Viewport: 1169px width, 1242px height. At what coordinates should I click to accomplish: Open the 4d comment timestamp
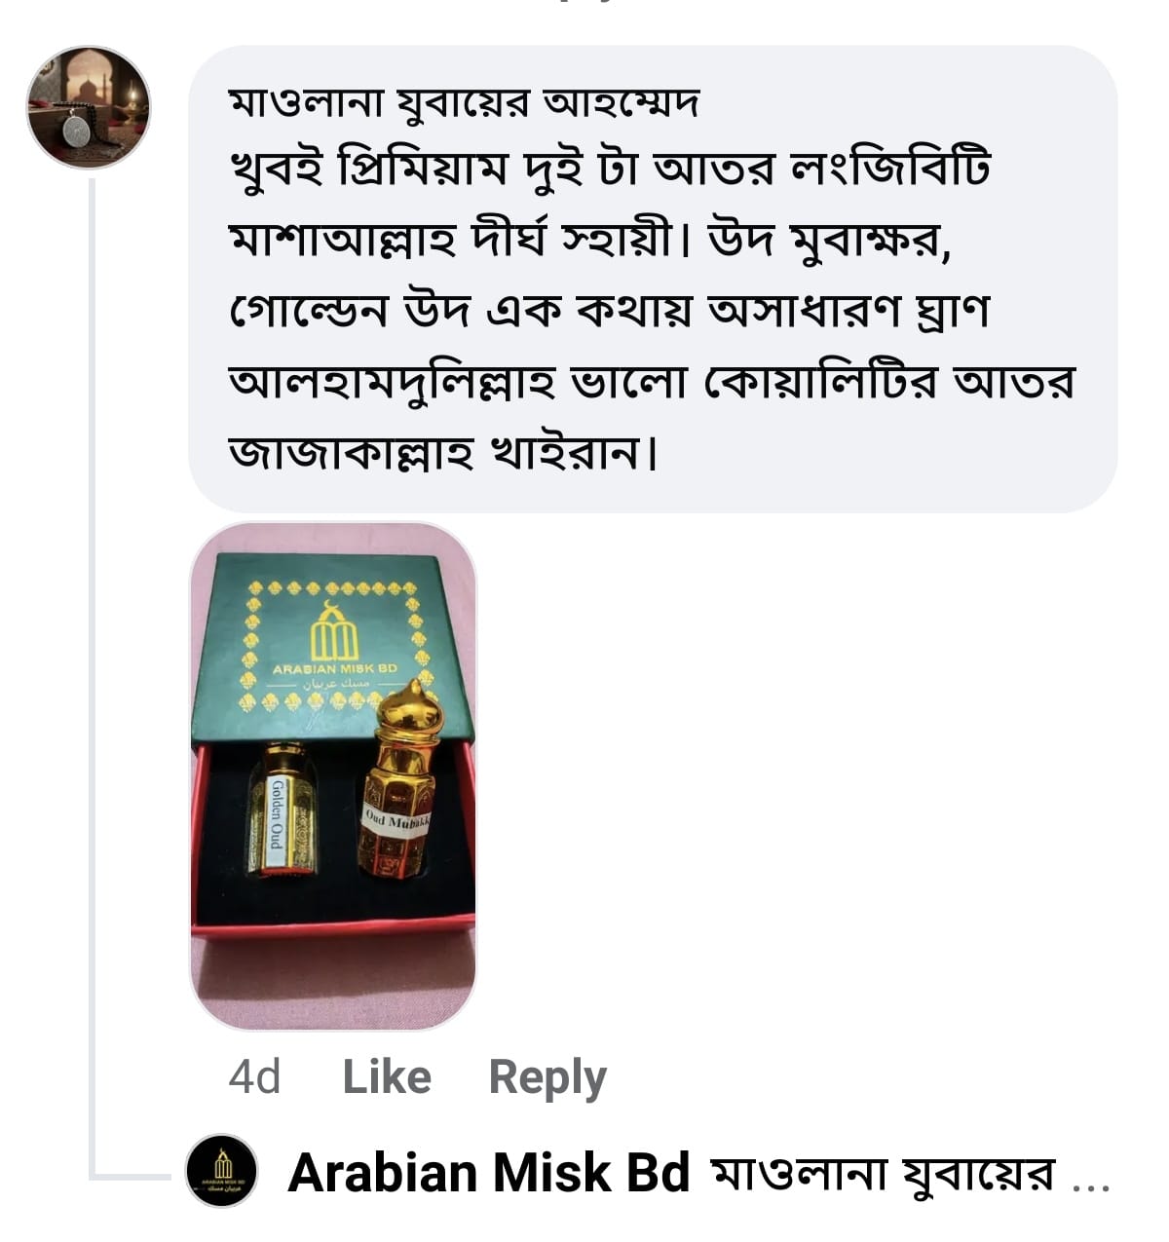tap(254, 1077)
